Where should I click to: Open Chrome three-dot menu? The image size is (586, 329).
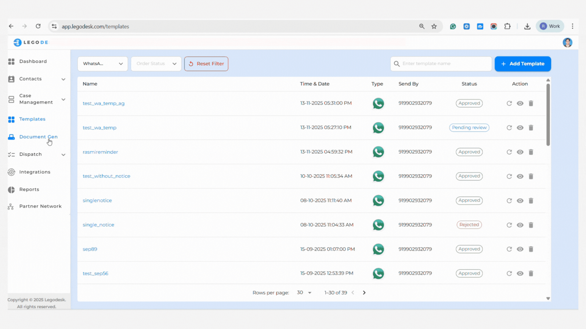573,26
